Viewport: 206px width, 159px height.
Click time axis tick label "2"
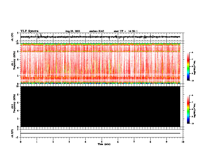(53, 142)
